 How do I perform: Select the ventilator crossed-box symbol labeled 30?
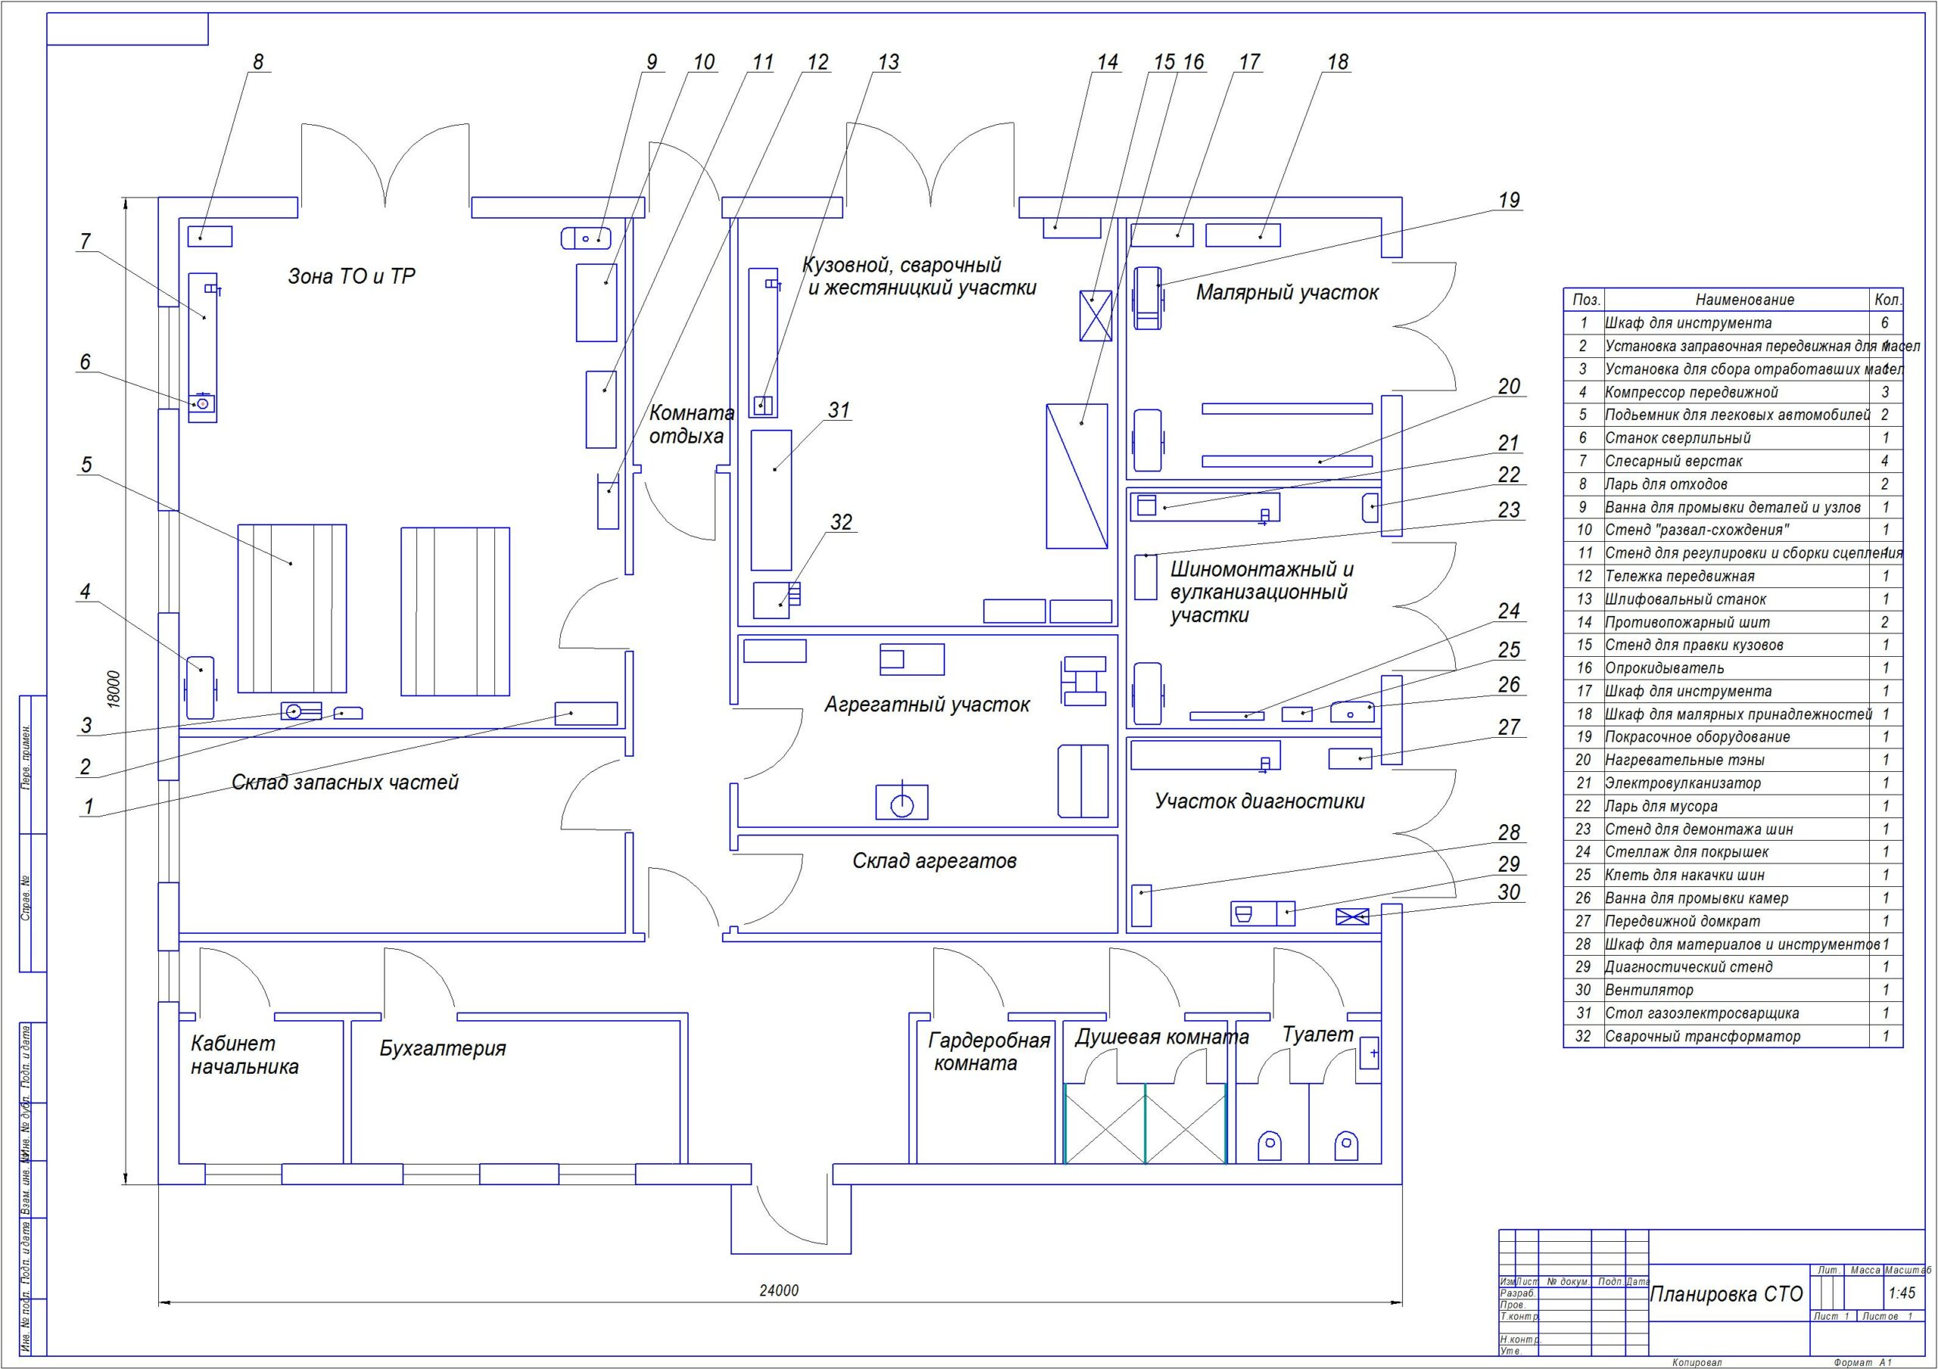[x=1352, y=916]
